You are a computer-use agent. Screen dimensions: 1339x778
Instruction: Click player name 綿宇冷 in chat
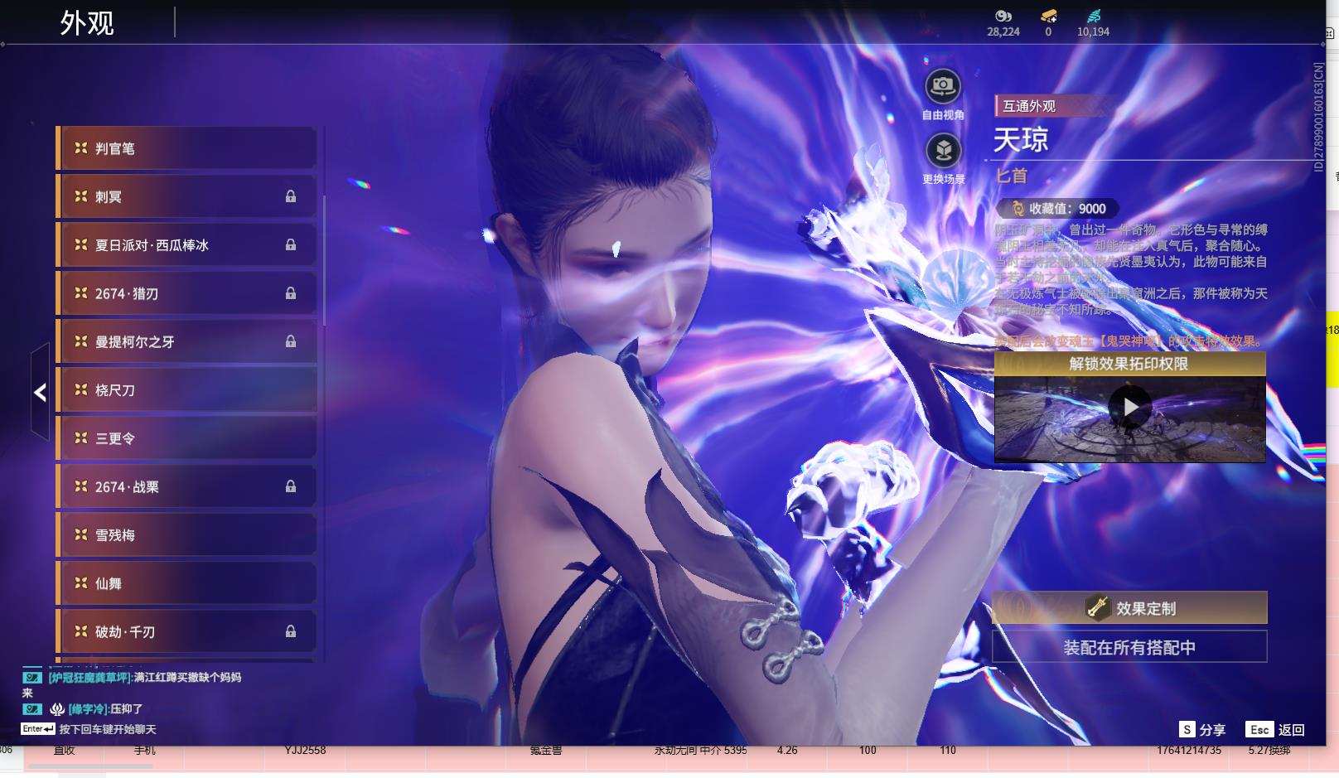88,708
